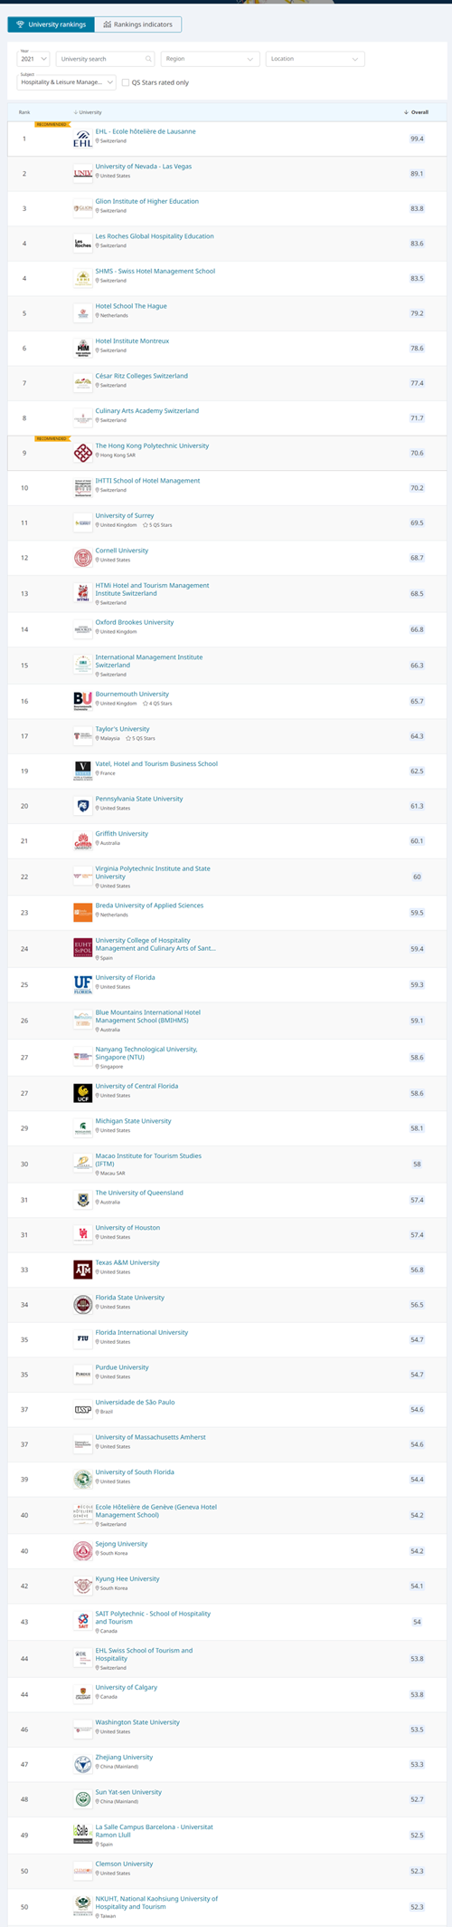Click the Texas A&M University logo
The width and height of the screenshot is (452, 1927).
click(x=83, y=1270)
